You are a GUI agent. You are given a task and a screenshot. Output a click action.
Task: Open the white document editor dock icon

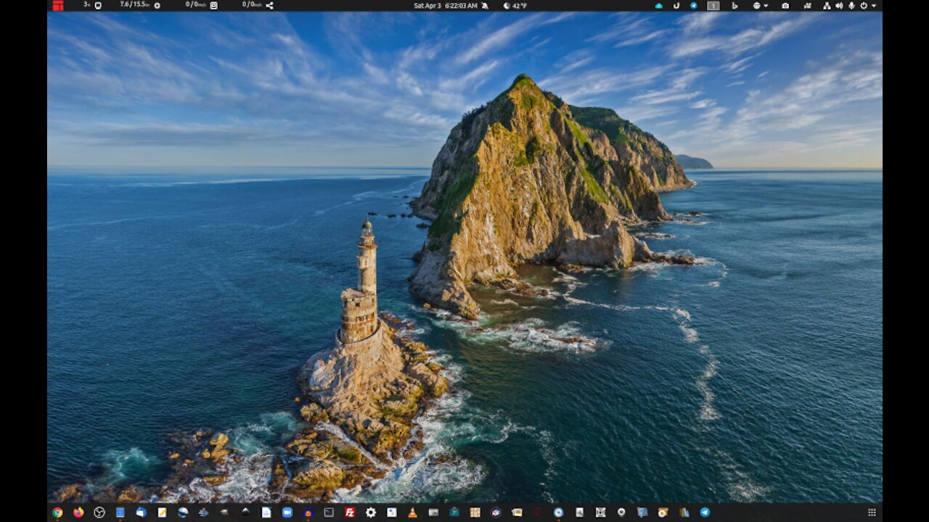266,513
